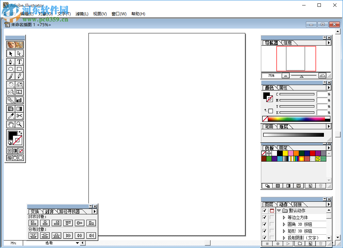Open the Actions panel flyout menu
Screen dimensions: 343x248
click(x=329, y=204)
